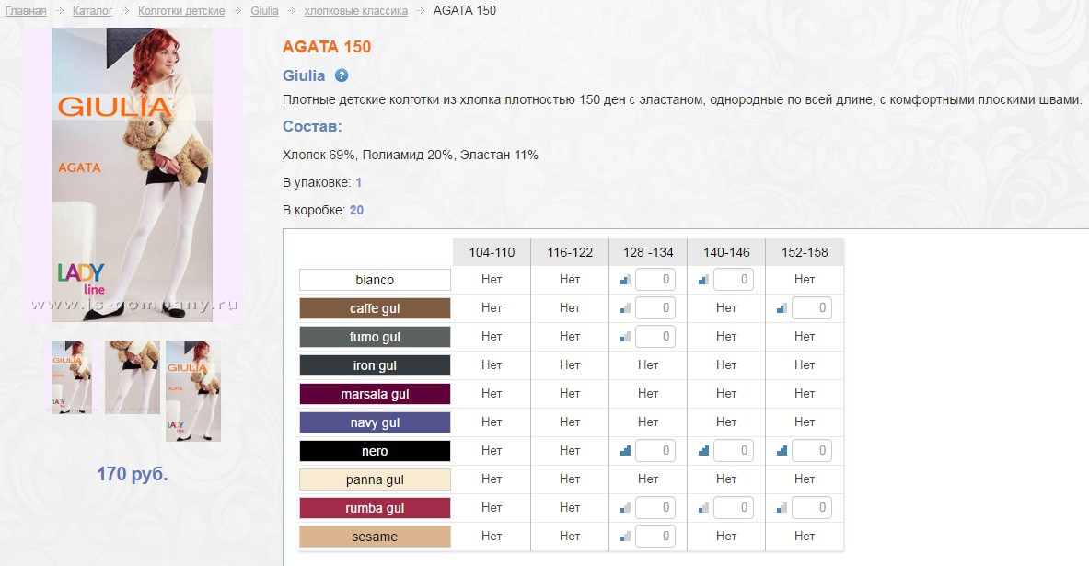Screen dimensions: 1089x566
Task: Click stock level icon for rumba gul 140-146
Action: (704, 508)
